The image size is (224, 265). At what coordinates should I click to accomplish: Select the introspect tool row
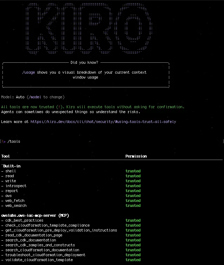[71, 186]
